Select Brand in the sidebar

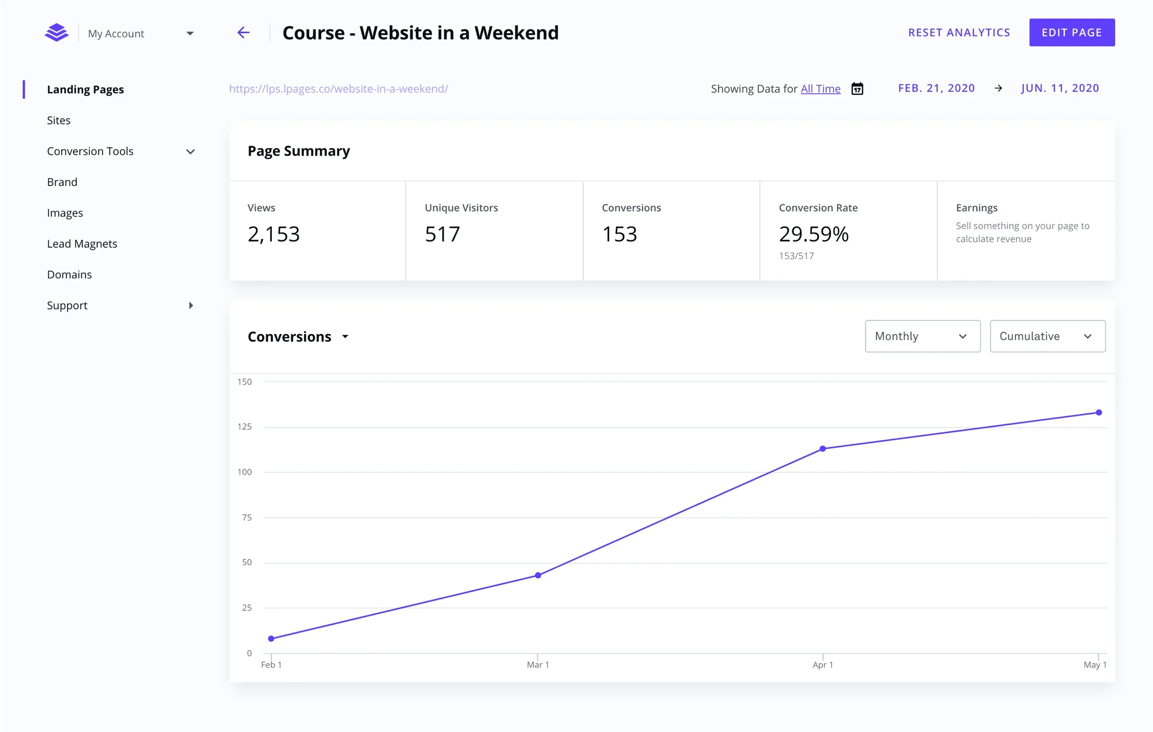point(62,182)
